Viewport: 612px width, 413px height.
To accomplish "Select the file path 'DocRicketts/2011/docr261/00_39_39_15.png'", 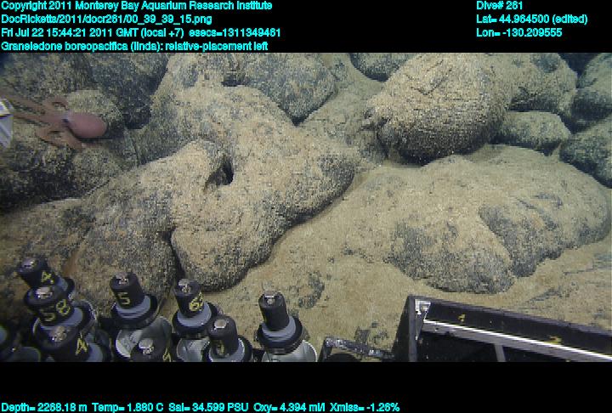I will (x=106, y=20).
